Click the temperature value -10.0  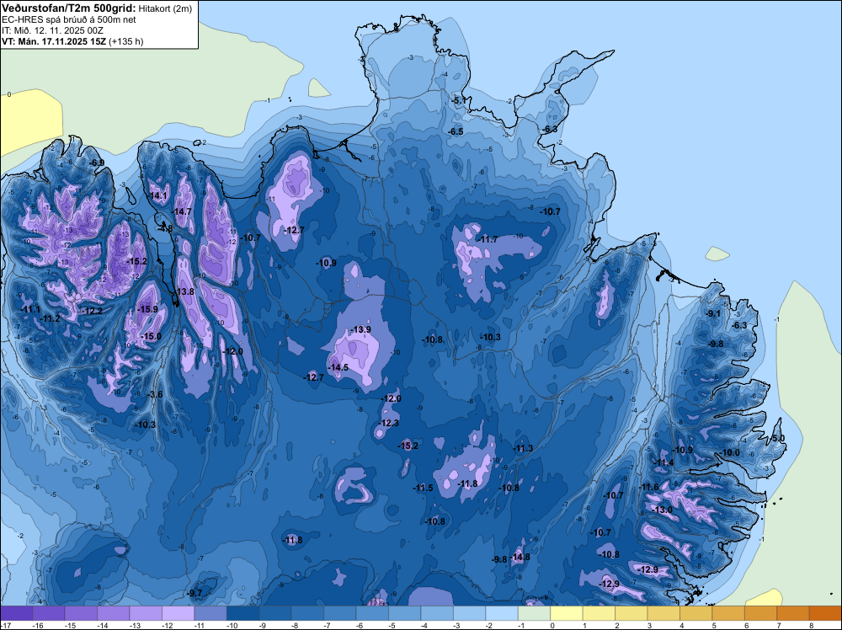(730, 453)
